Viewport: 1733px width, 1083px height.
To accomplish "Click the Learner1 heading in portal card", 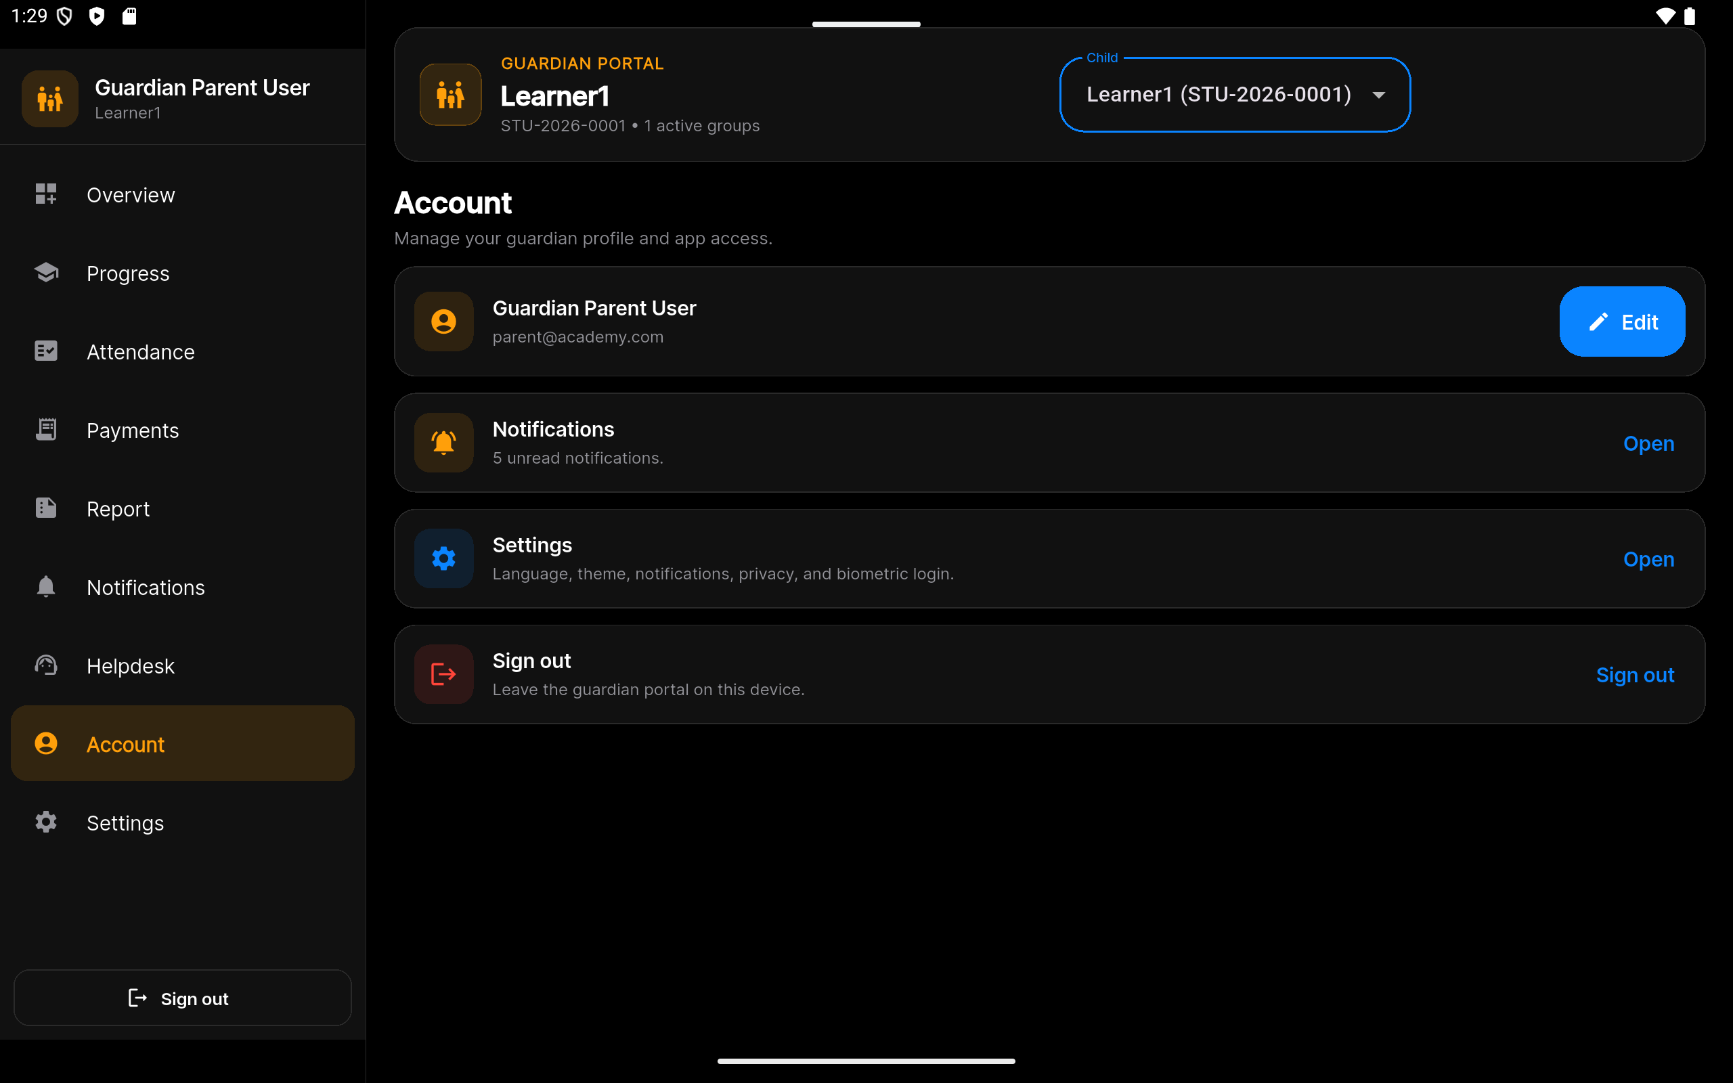I will point(555,96).
